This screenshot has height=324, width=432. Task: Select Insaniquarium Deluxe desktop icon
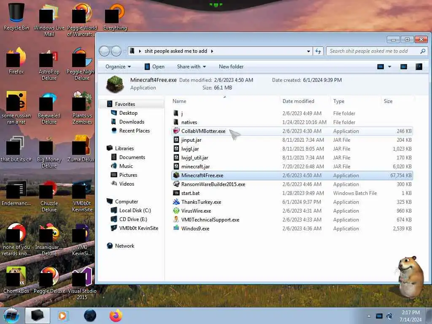click(x=49, y=240)
